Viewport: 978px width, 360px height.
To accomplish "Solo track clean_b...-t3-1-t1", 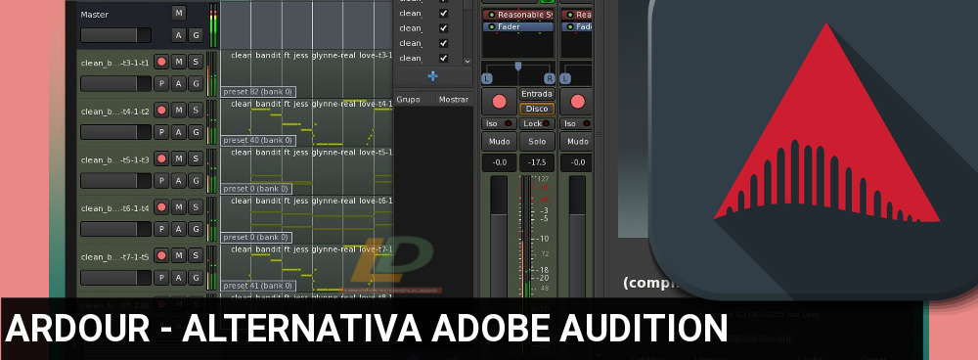I will pyautogui.click(x=196, y=62).
